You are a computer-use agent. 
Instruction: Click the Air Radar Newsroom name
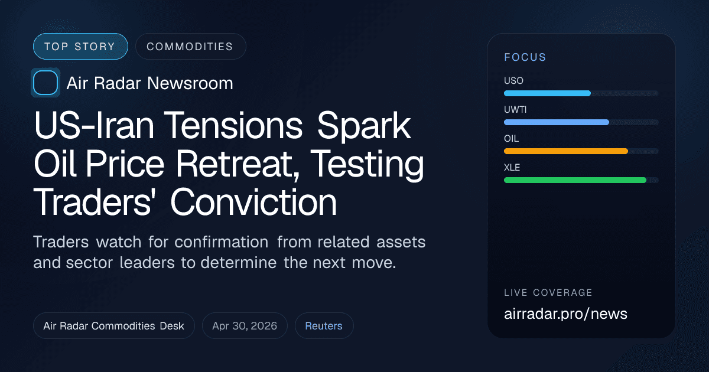(149, 83)
